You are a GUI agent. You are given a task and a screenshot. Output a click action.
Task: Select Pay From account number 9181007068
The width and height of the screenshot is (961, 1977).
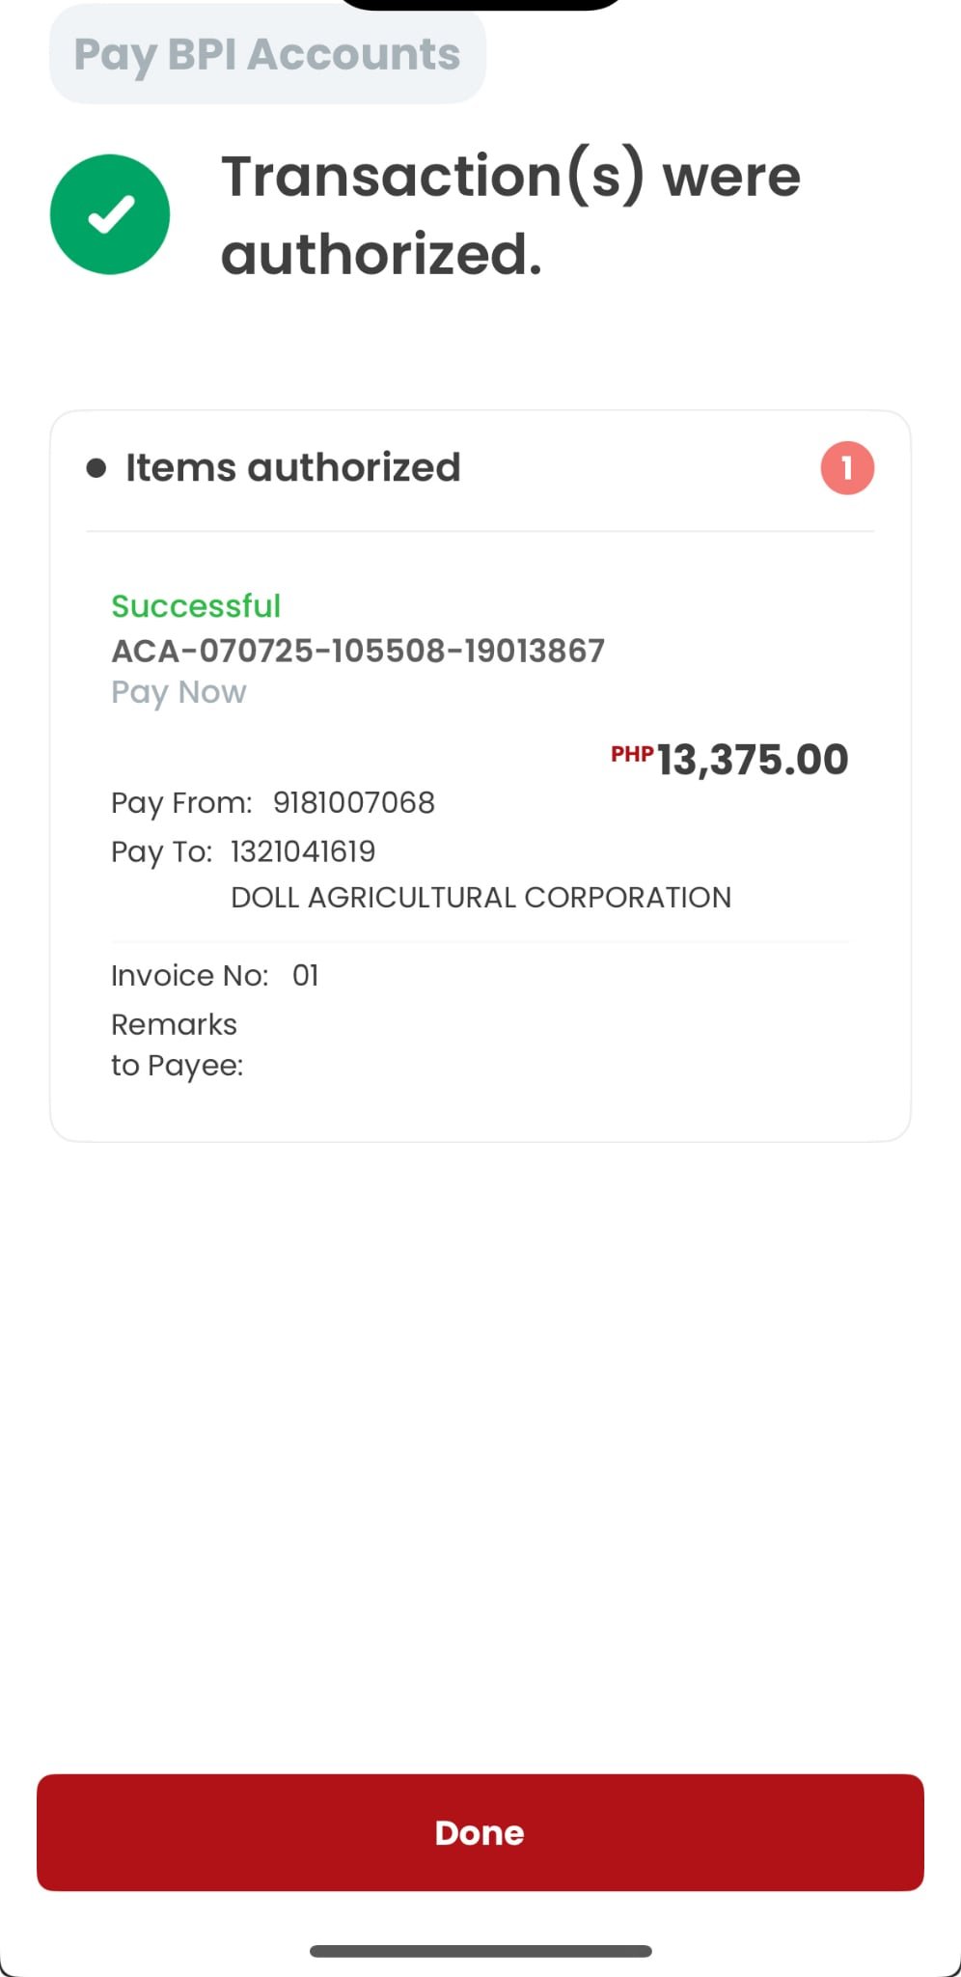[353, 802]
